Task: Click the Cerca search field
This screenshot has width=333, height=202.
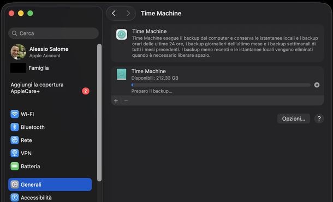Action: tap(53, 33)
